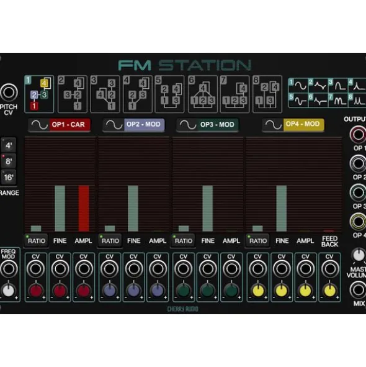This screenshot has height=367, width=366.
Task: Click the OP3 FINE bar slider
Action: tap(207, 209)
